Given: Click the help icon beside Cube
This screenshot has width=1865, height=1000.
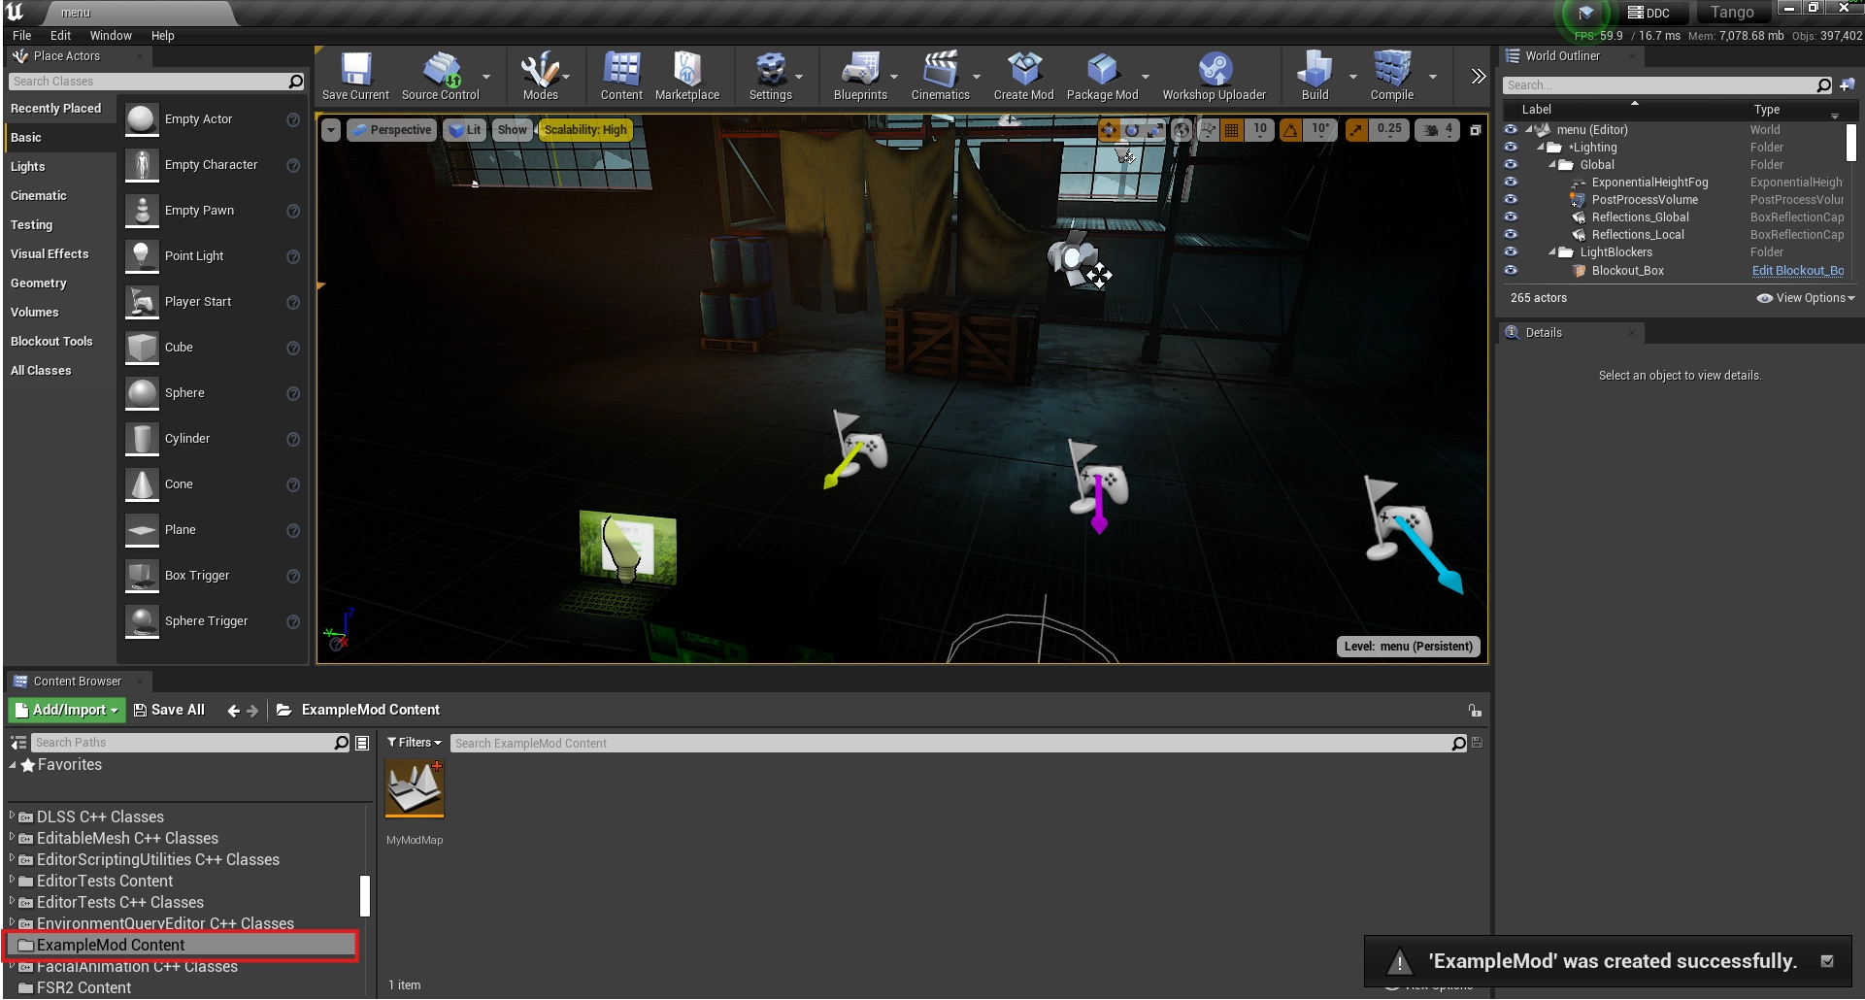Looking at the screenshot, I should 293,348.
